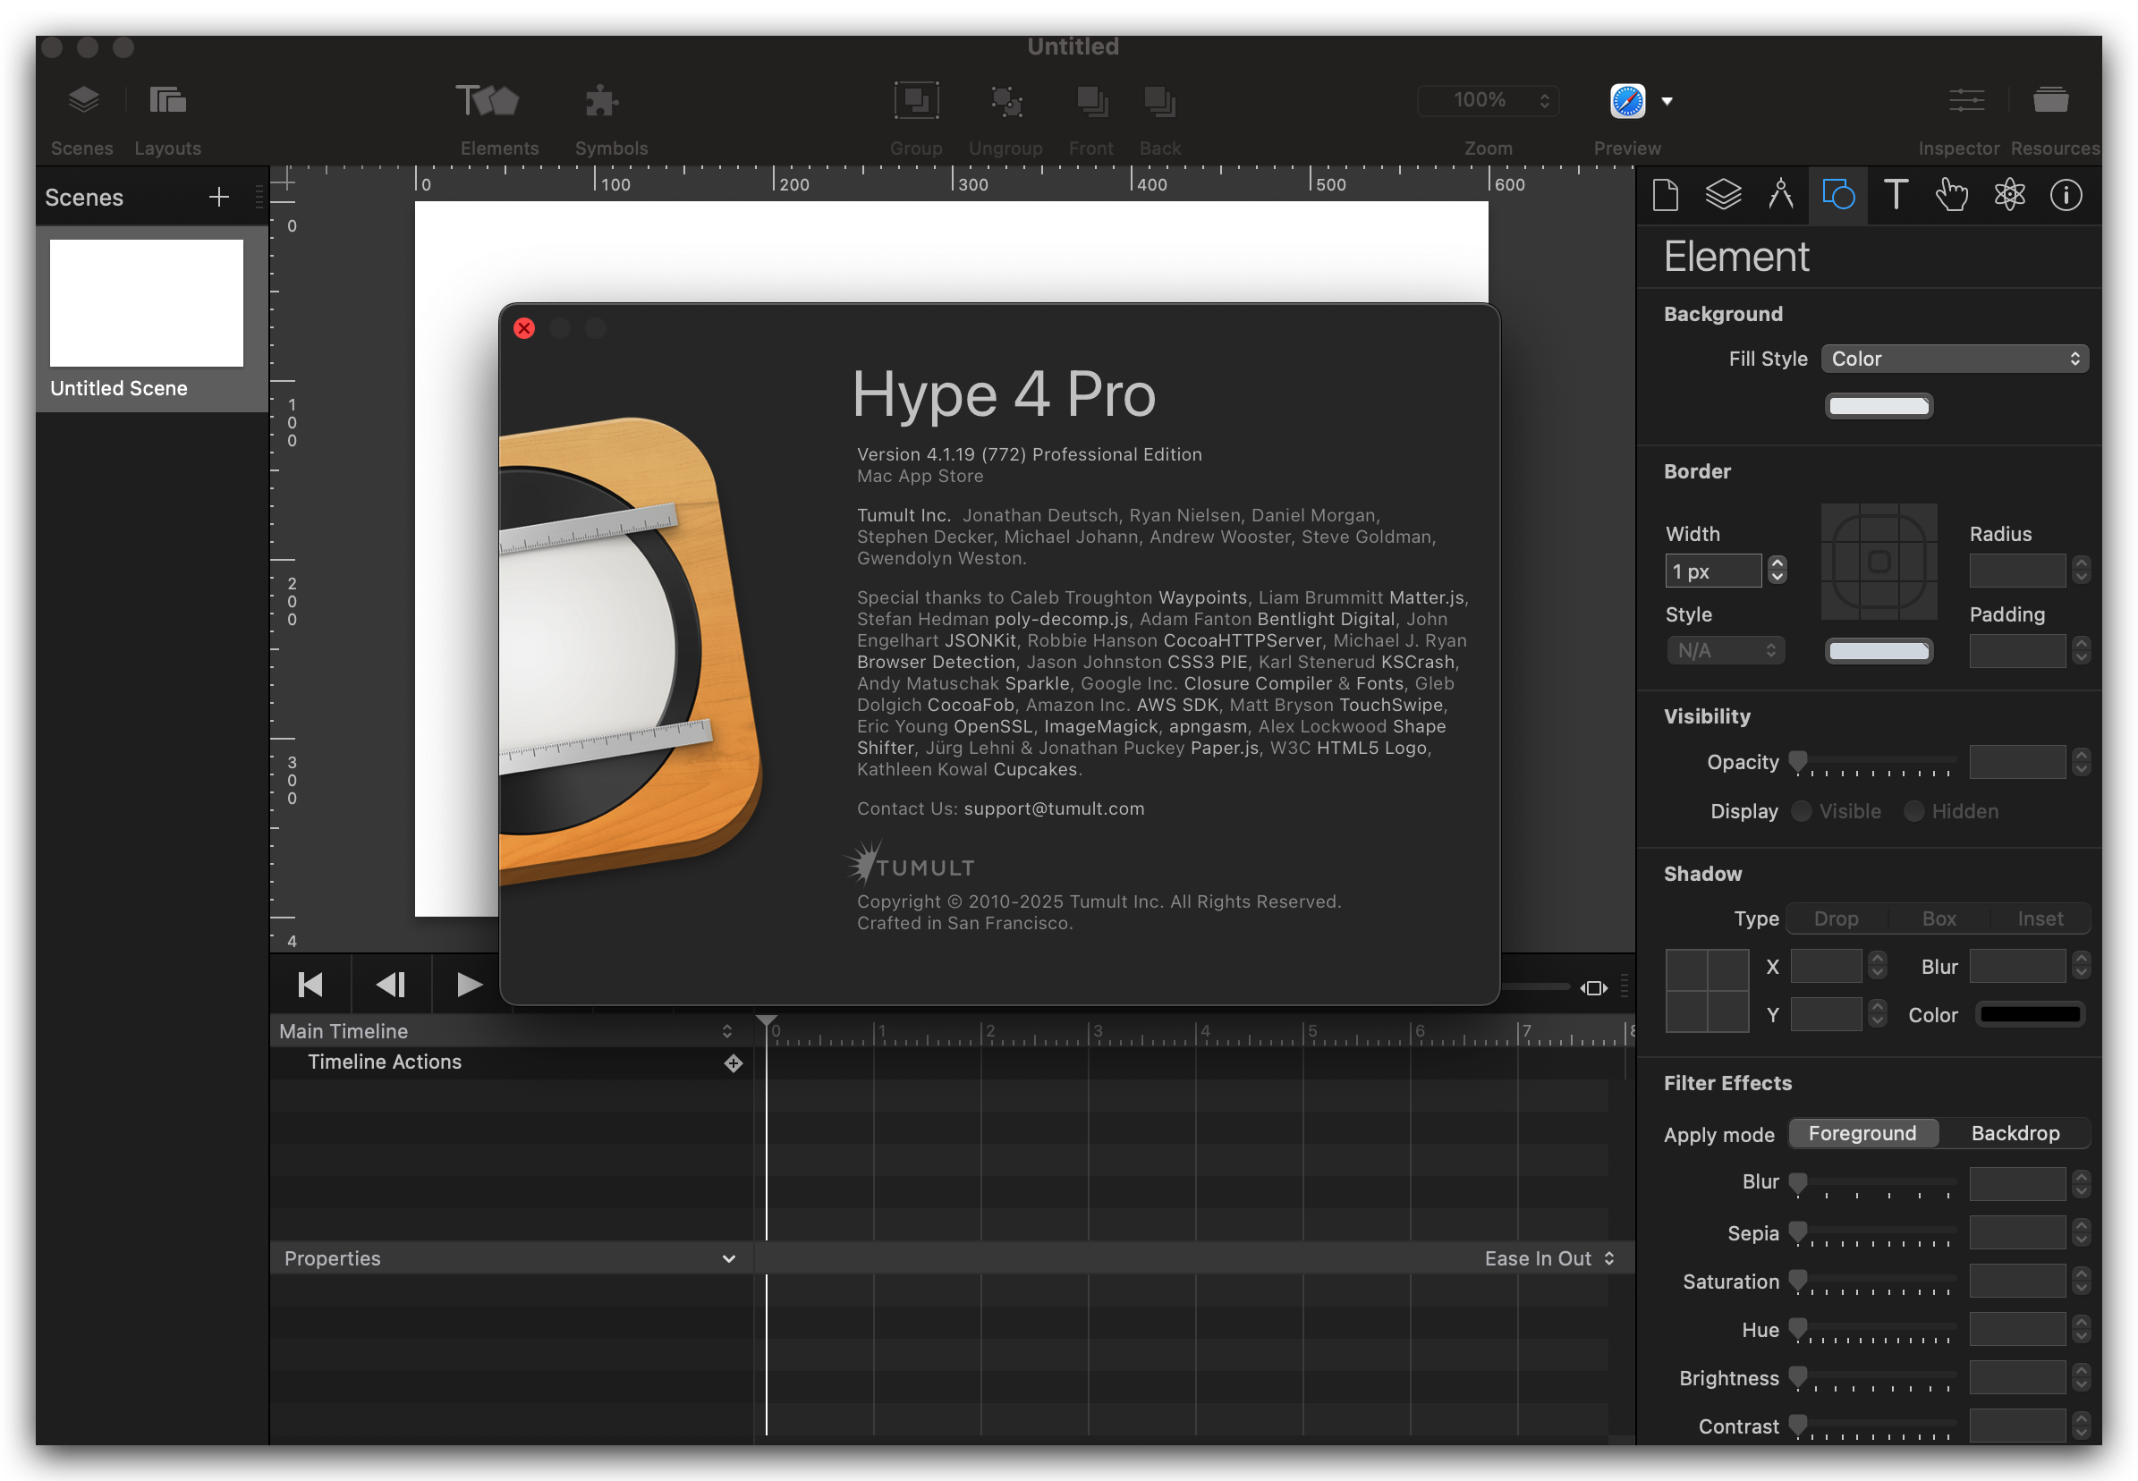Add a new scene with plus button
The width and height of the screenshot is (2138, 1481).
click(x=219, y=197)
